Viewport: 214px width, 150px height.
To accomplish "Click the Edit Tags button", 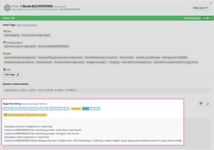I will point(12,74).
